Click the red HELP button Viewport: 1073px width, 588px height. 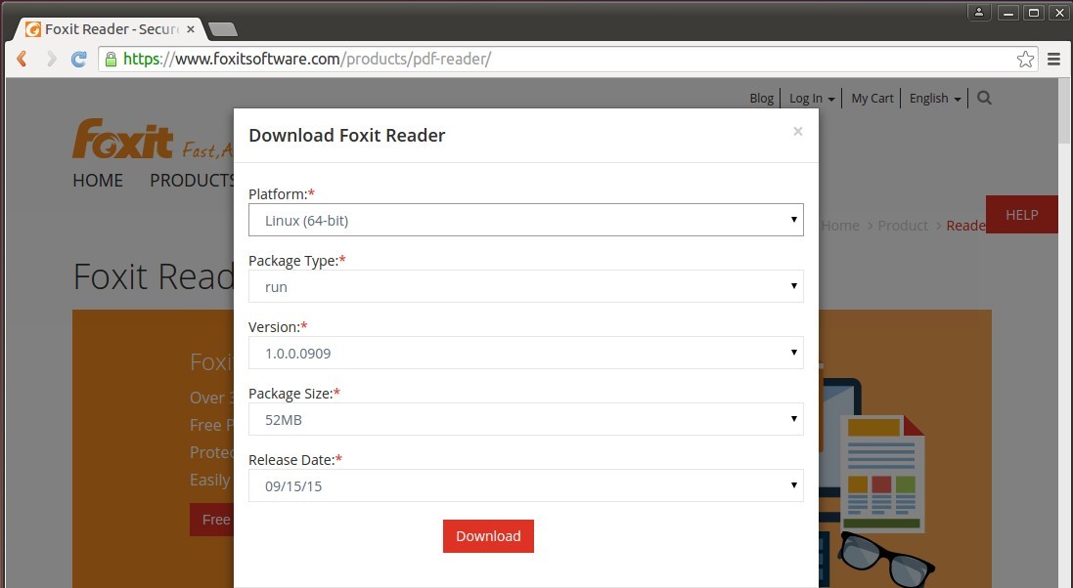1022,215
